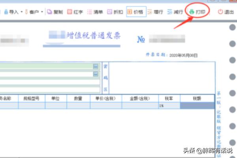237x158 pixels.
Task: Click the 金额(含税) column header
Action: click(x=140, y=99)
